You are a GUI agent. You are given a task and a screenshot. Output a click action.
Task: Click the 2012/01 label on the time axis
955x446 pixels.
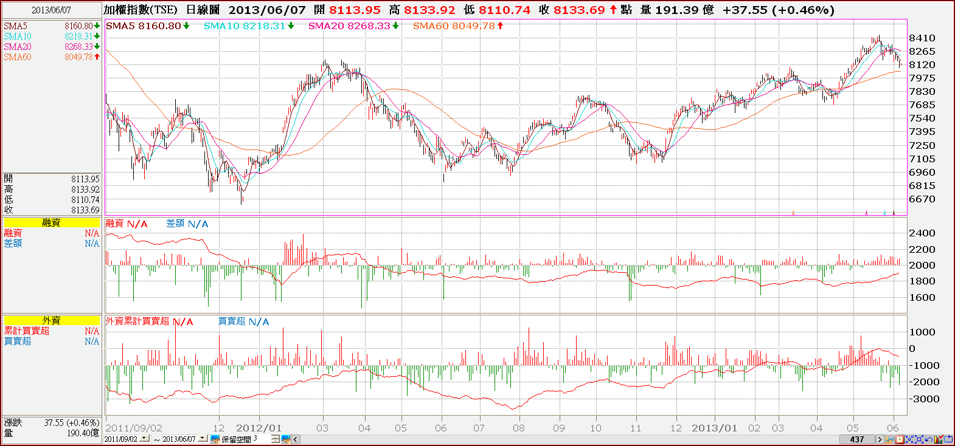point(259,428)
